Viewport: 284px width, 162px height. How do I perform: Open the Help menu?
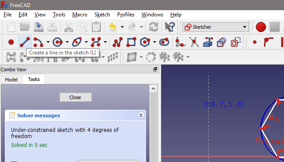pos(176,15)
